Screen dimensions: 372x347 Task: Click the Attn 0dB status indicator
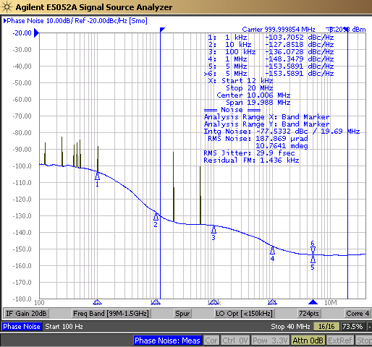click(x=308, y=340)
